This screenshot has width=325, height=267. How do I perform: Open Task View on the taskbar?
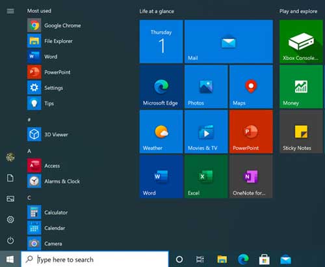[x=200, y=259]
